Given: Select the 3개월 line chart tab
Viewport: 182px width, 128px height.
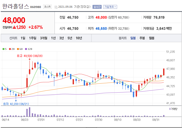Looking at the screenshot, I should 44,38.
